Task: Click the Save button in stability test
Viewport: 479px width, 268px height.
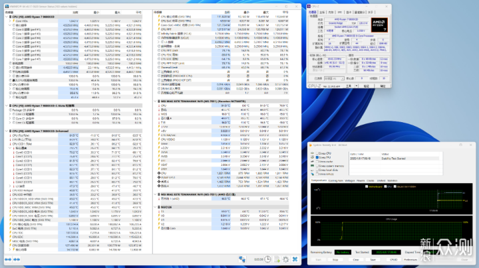Action: [373, 260]
